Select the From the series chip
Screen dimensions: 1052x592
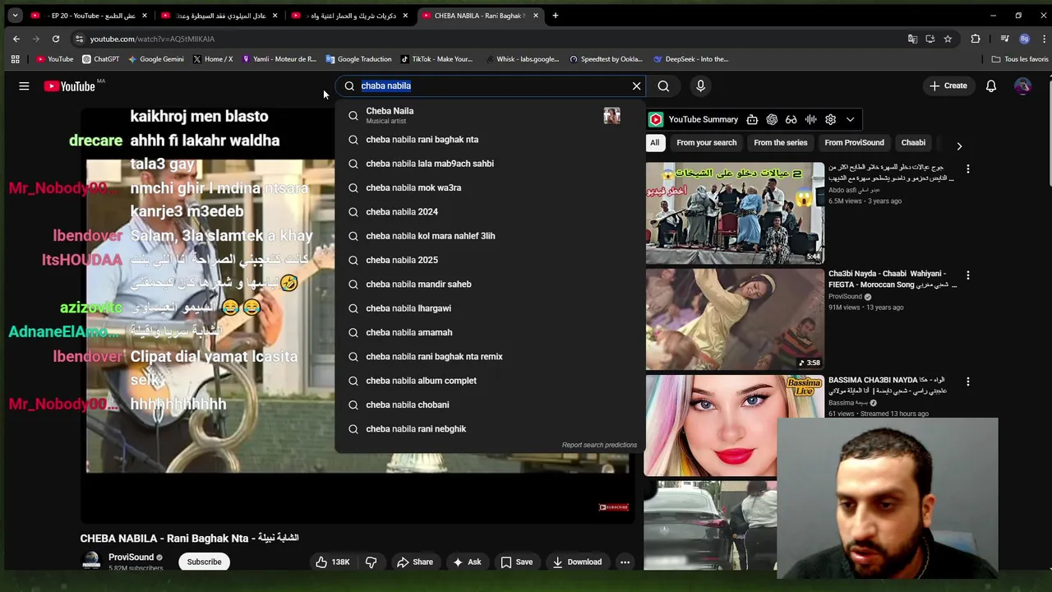pyautogui.click(x=781, y=142)
